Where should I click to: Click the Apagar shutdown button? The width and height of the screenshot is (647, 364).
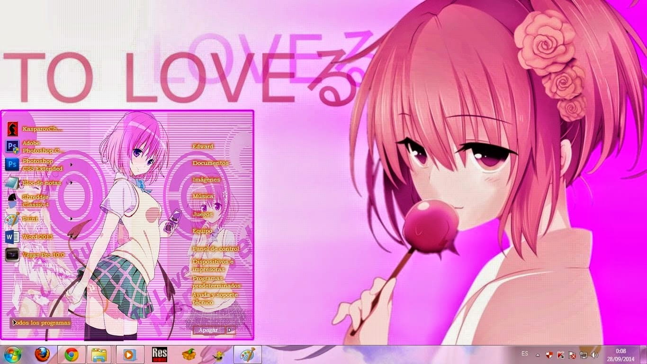point(208,330)
